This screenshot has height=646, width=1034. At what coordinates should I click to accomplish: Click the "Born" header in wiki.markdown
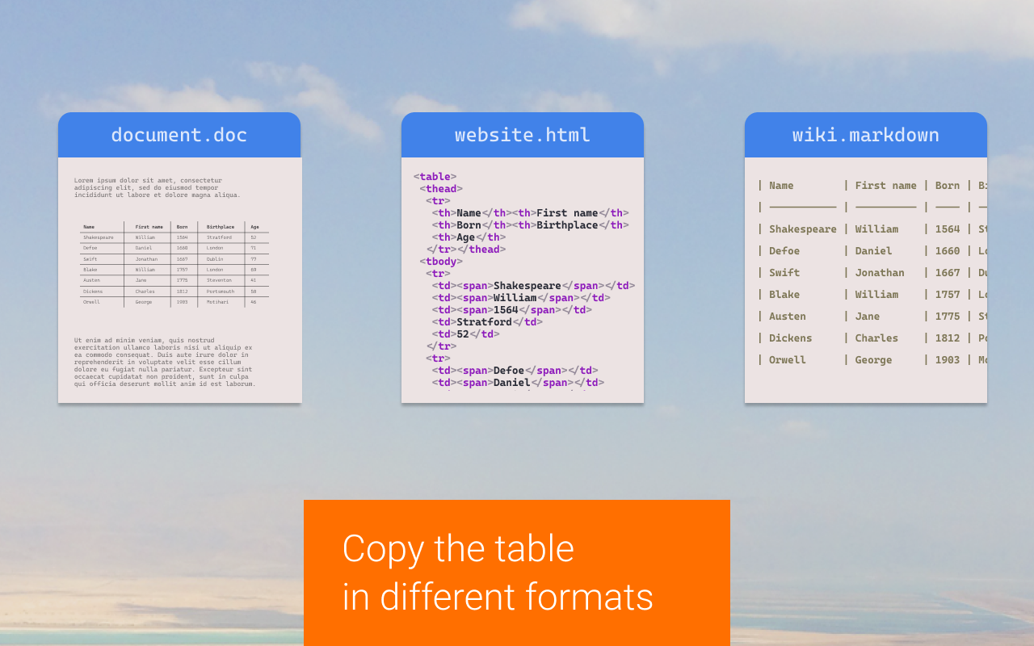pos(948,186)
